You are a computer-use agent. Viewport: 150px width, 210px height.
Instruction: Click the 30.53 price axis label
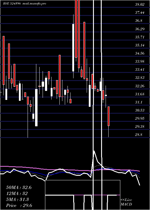tap(140, 110)
